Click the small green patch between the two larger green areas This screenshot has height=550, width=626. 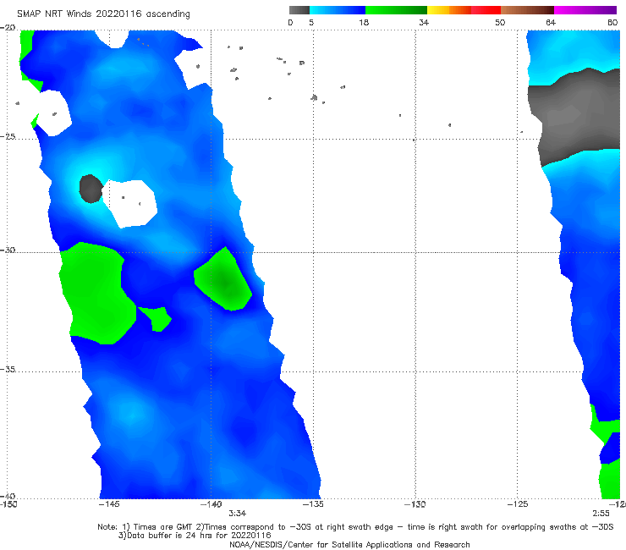pyautogui.click(x=156, y=318)
